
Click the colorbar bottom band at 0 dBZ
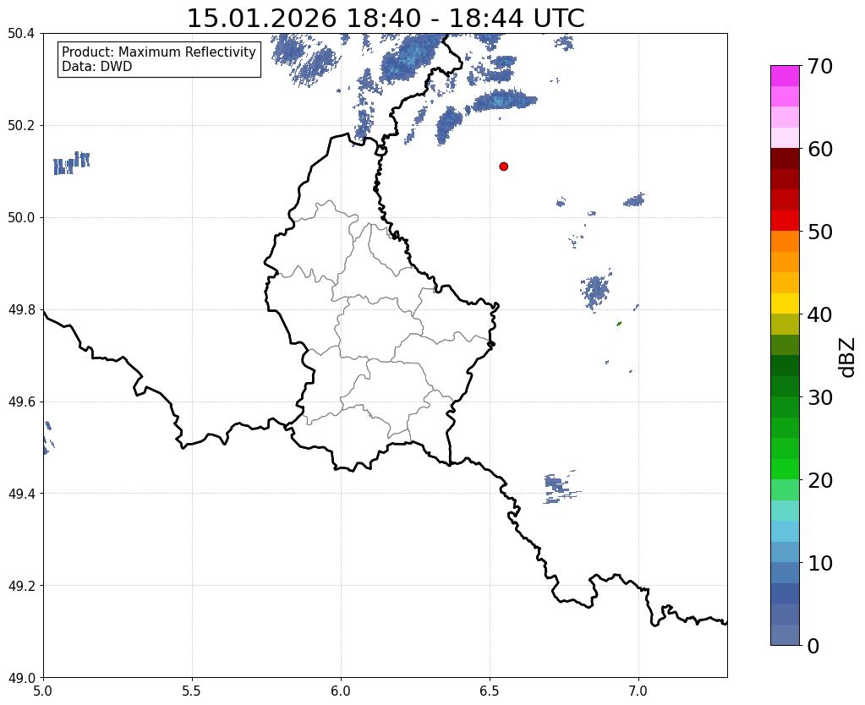[x=785, y=635]
